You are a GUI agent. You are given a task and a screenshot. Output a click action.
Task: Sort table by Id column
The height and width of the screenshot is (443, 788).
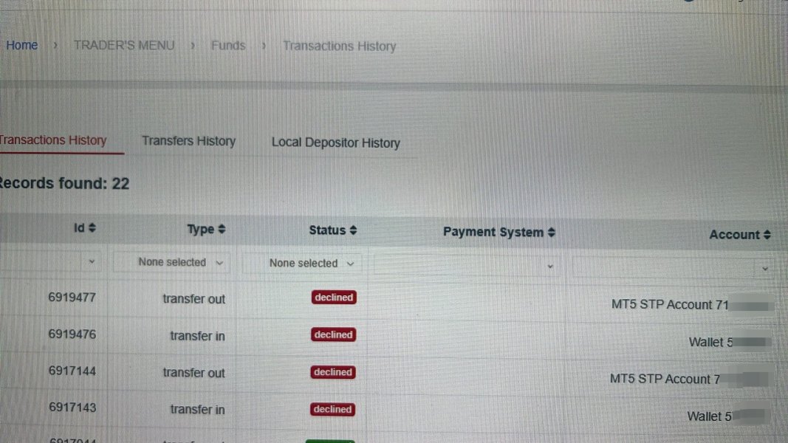coord(84,228)
